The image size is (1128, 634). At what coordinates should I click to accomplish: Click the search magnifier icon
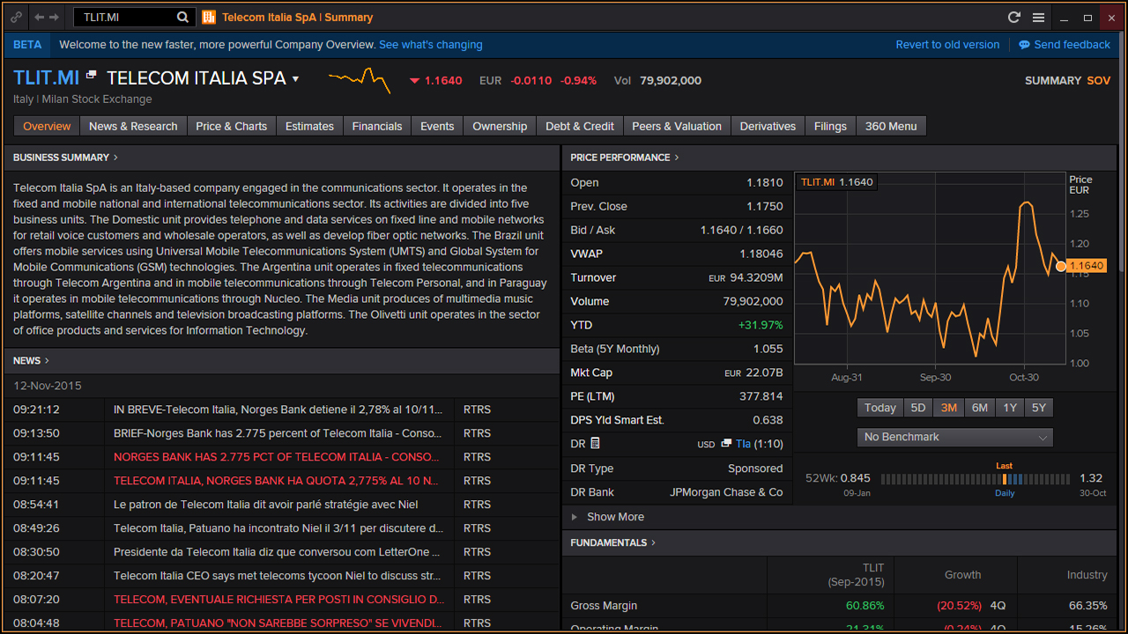point(182,17)
